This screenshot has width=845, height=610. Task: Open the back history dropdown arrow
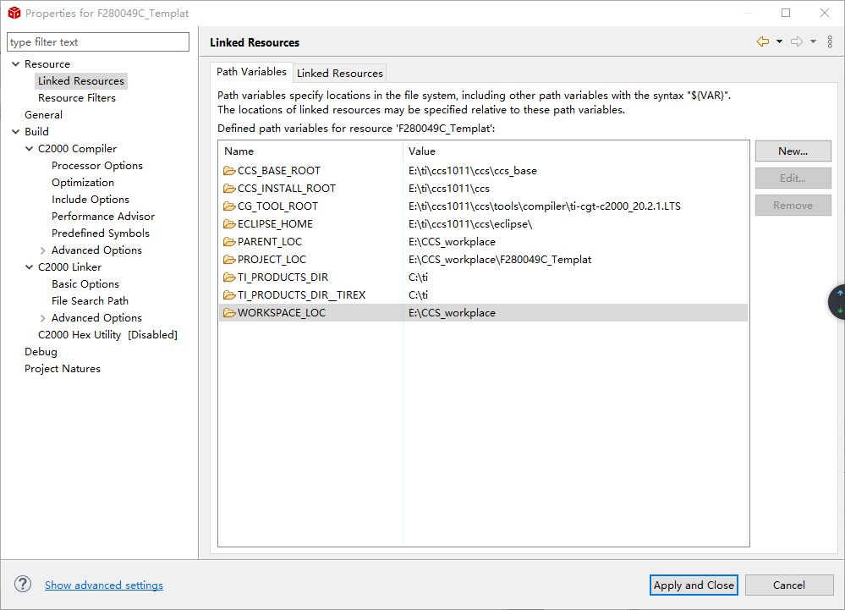[x=779, y=41]
